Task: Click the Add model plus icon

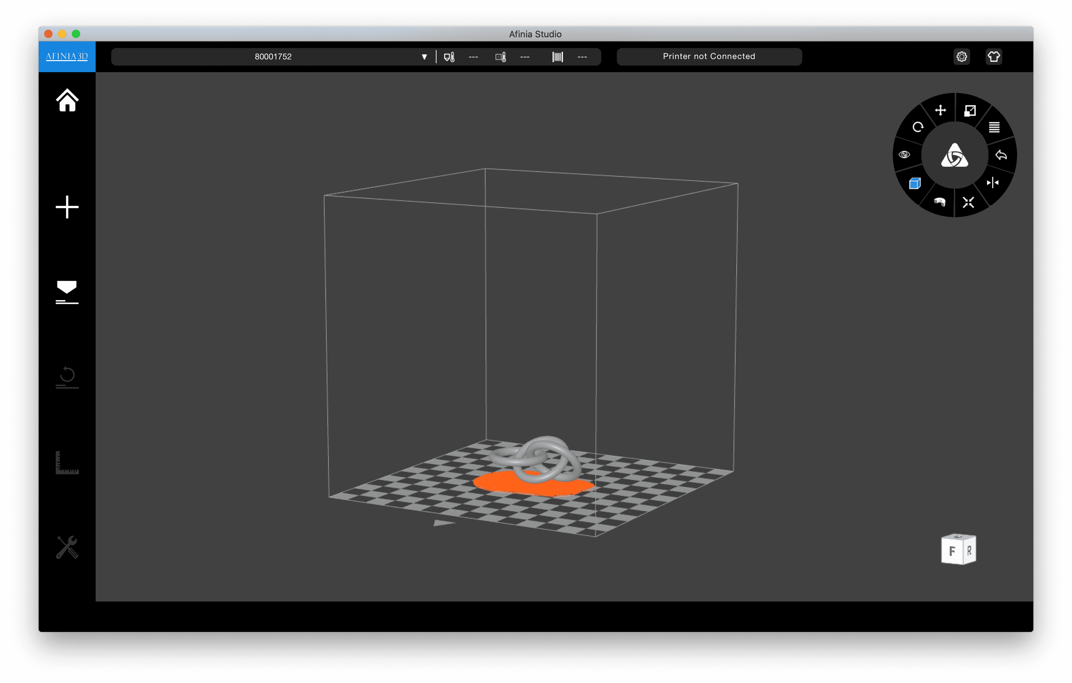Action: click(x=67, y=207)
